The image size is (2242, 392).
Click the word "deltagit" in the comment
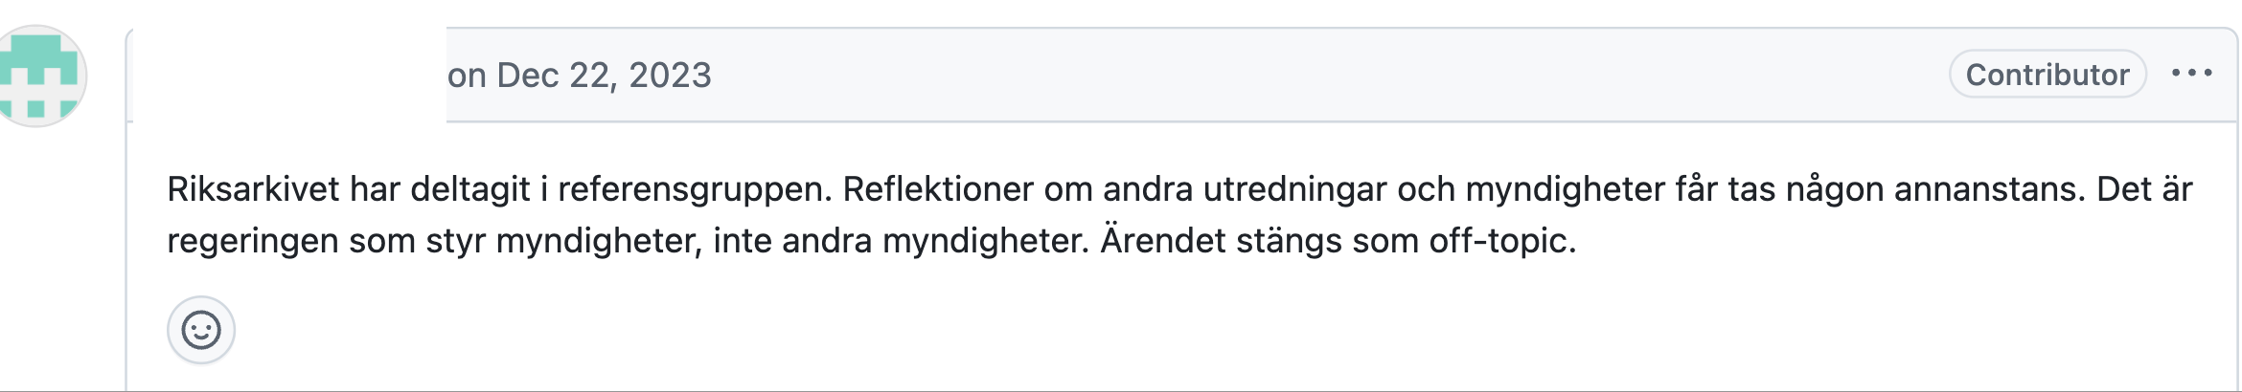tap(470, 189)
